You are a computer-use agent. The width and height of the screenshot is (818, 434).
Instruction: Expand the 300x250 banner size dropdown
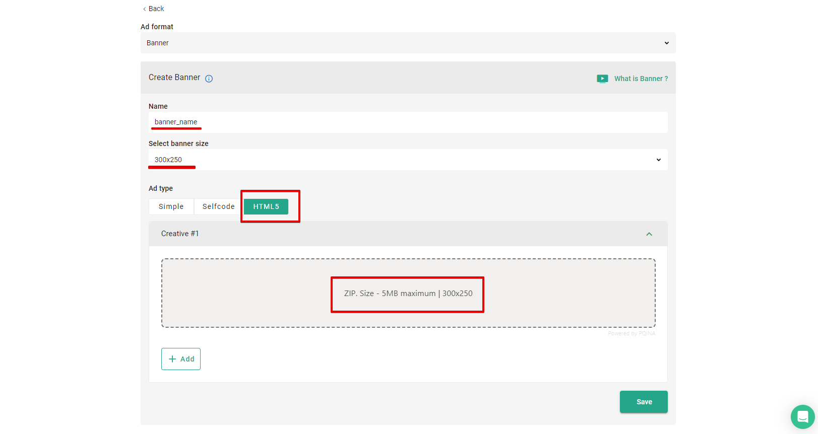(x=407, y=160)
